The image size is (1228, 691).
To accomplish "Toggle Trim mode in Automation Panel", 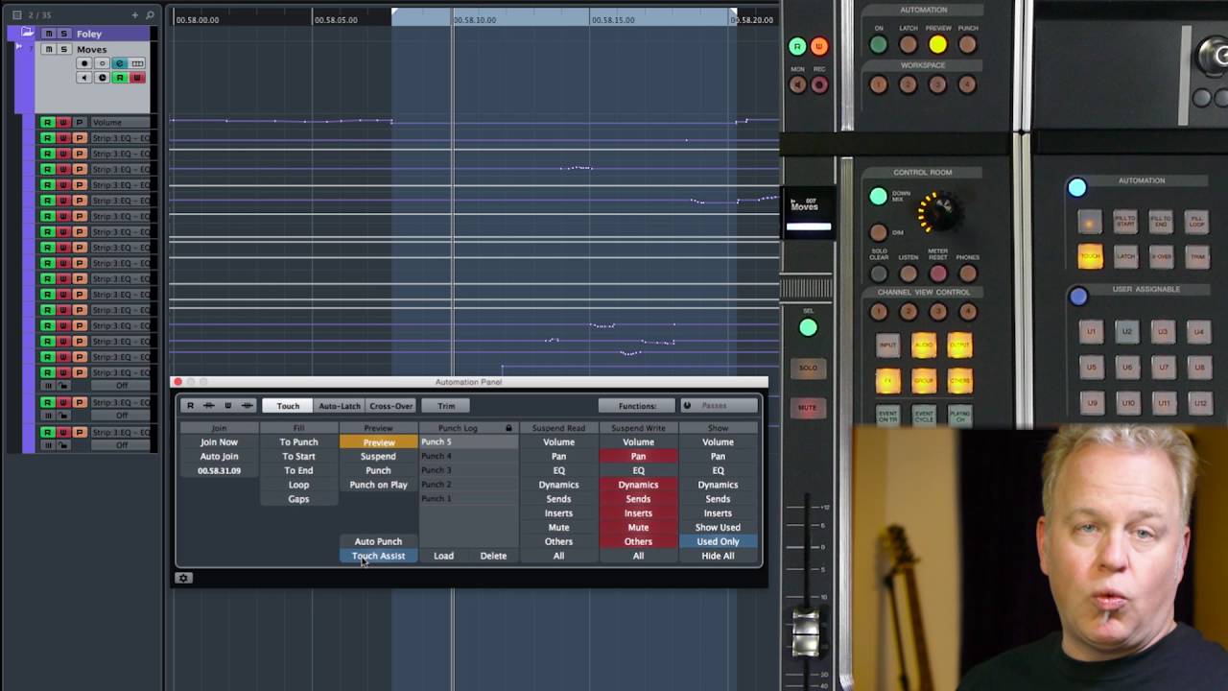I will (x=446, y=406).
